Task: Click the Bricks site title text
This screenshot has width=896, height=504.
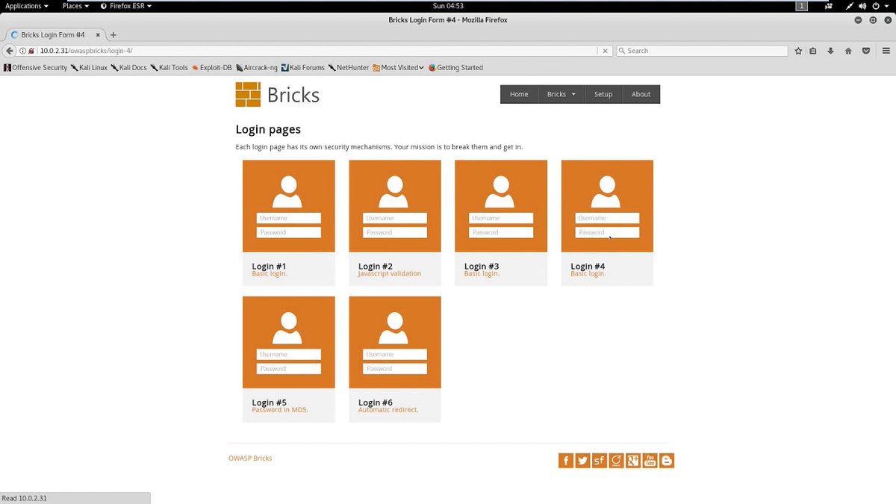Action: point(293,95)
